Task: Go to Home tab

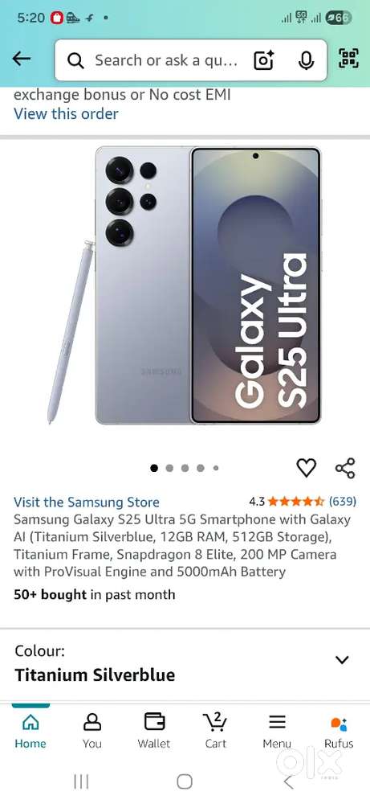Action: tap(30, 730)
